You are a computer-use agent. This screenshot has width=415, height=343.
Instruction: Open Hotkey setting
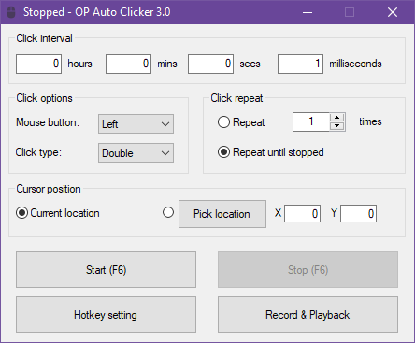tap(106, 315)
